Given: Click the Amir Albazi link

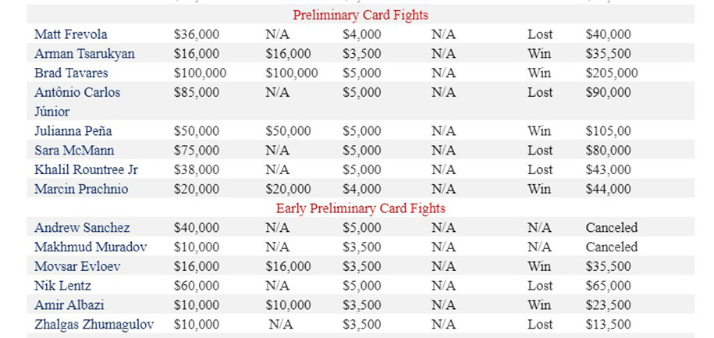Looking at the screenshot, I should [69, 305].
